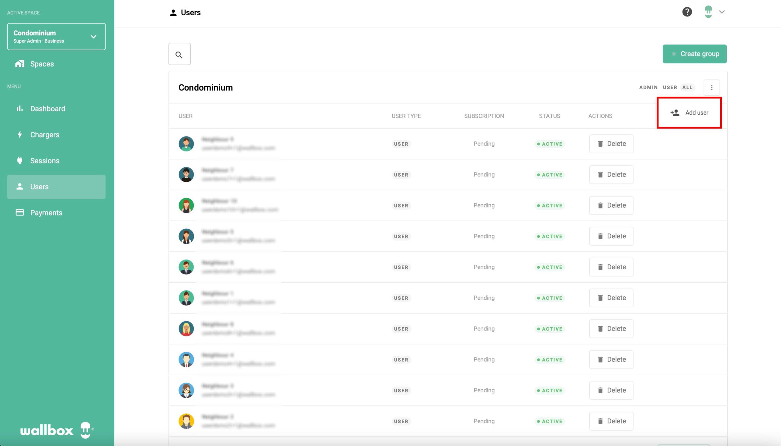Filter the user list by ADMIN
Viewport: 781px width, 446px height.
tap(648, 87)
